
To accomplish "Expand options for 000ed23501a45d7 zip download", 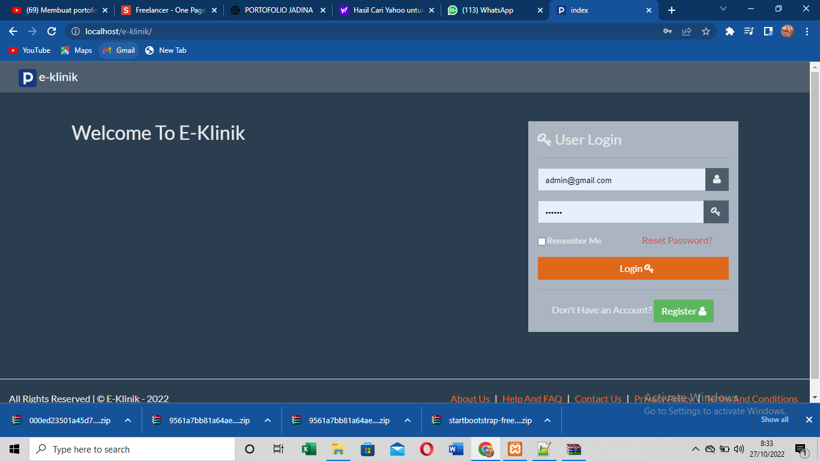I will pyautogui.click(x=128, y=420).
